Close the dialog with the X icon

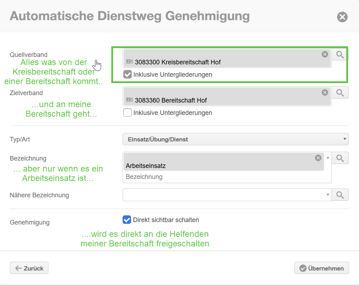[x=342, y=17]
